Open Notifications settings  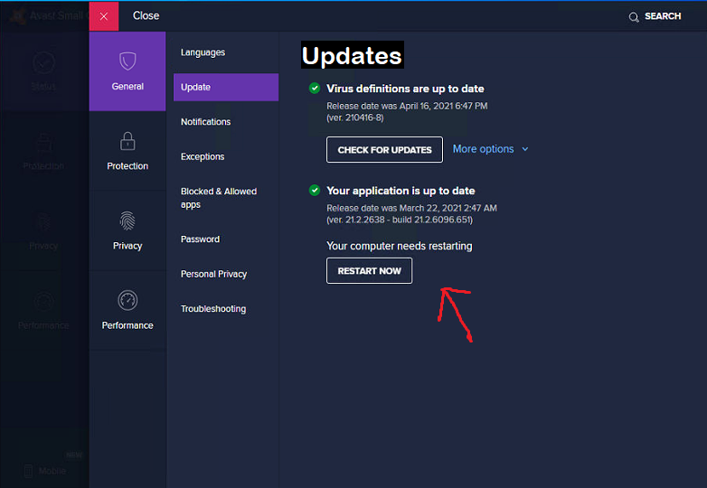(205, 122)
